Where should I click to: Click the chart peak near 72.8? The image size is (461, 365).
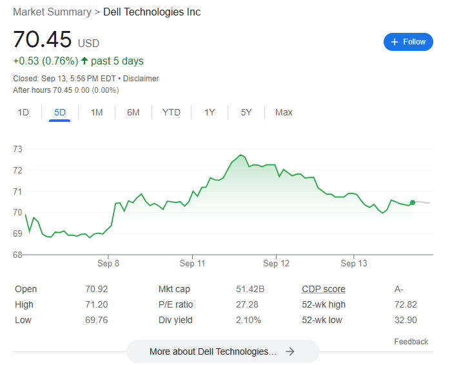240,155
